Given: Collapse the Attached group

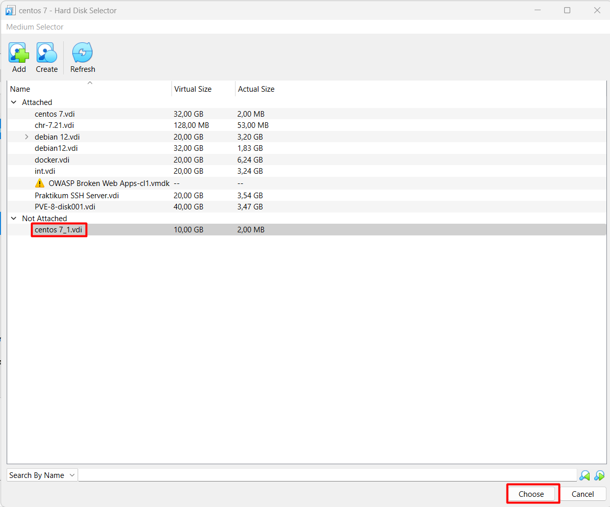Looking at the screenshot, I should (14, 102).
